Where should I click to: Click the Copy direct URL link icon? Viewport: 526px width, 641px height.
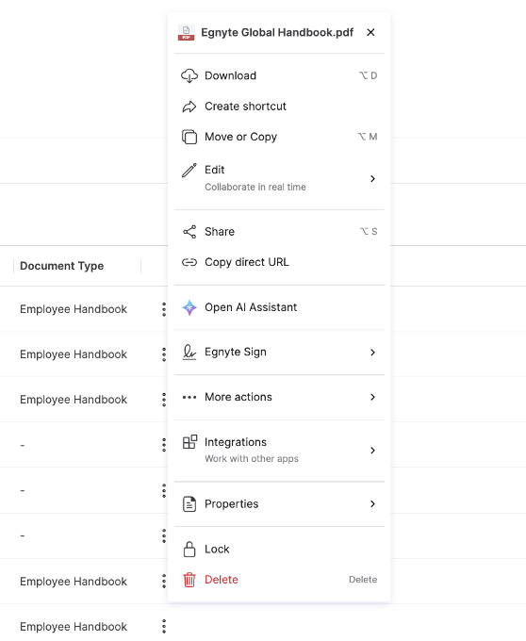click(x=189, y=262)
